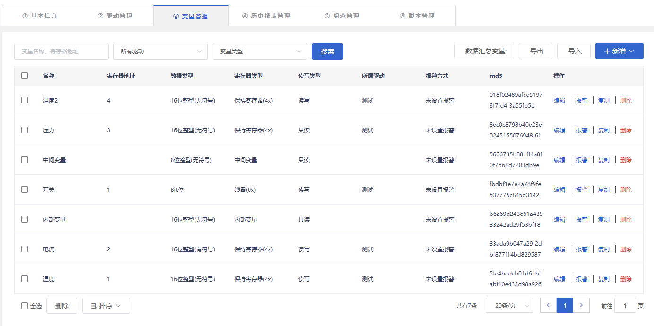
Task: Switch to 驱动管理 tab
Action: tap(115, 16)
